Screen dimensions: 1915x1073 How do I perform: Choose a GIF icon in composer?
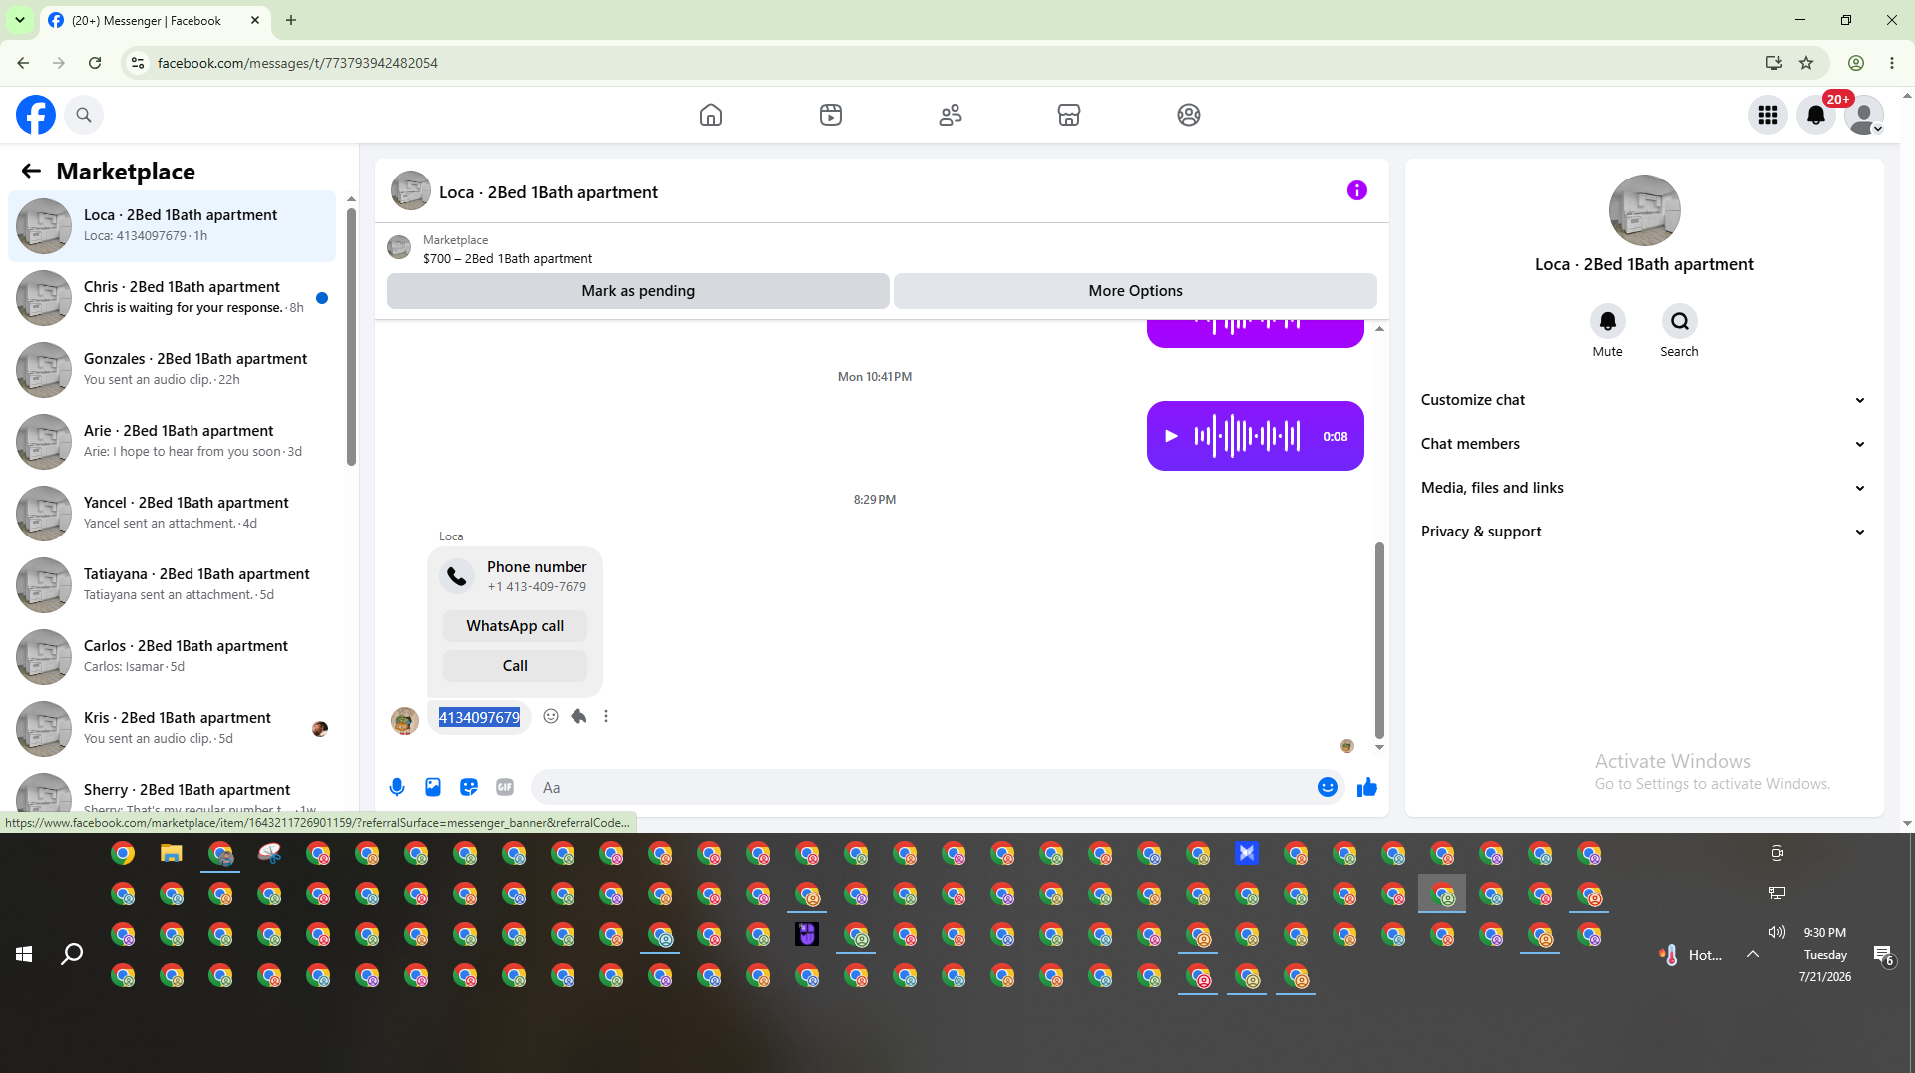505,787
